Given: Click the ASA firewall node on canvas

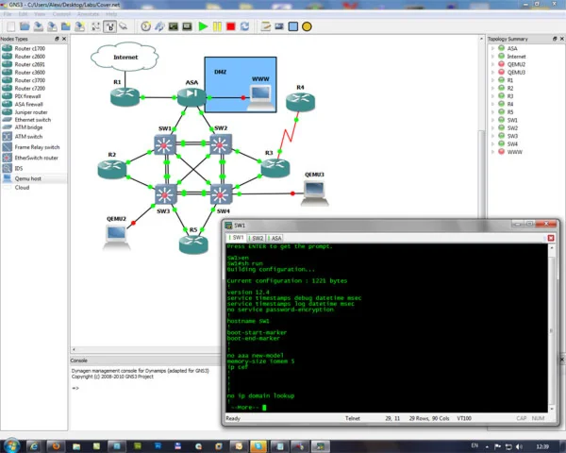Looking at the screenshot, I should 190,95.
